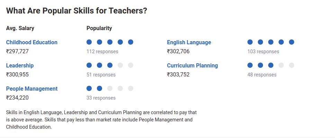The height and width of the screenshot is (138, 335).
Task: Click the ₹303,752 salary figure
Action: coord(178,75)
